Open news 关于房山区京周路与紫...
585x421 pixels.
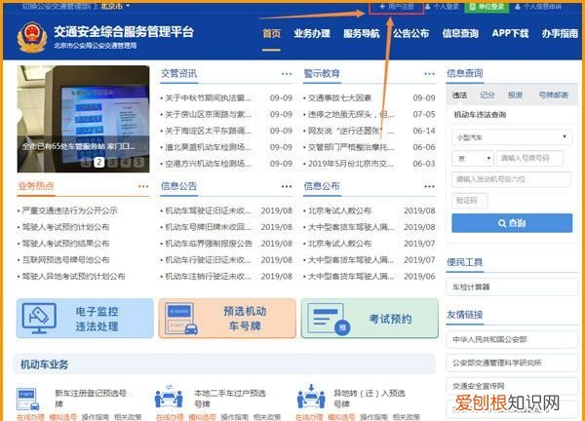(208, 114)
